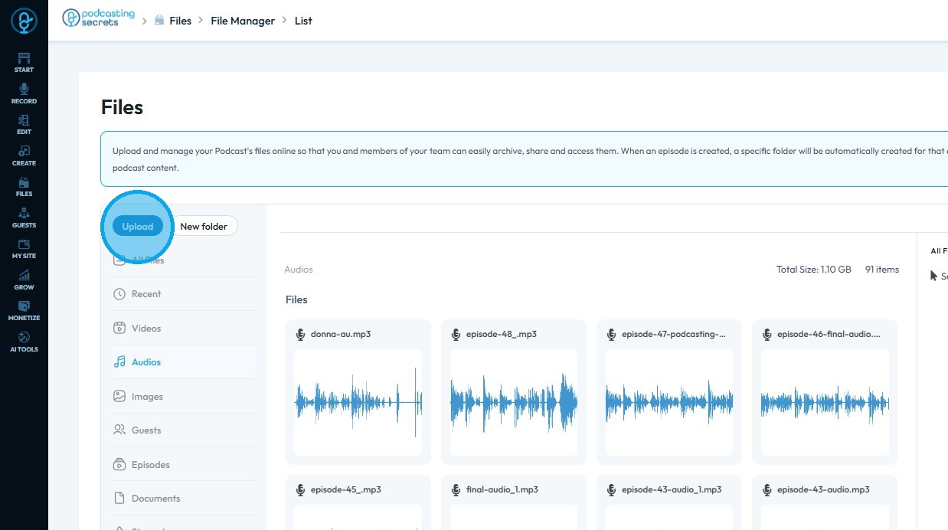948x530 pixels.
Task: Open the Create section
Action: tap(24, 156)
